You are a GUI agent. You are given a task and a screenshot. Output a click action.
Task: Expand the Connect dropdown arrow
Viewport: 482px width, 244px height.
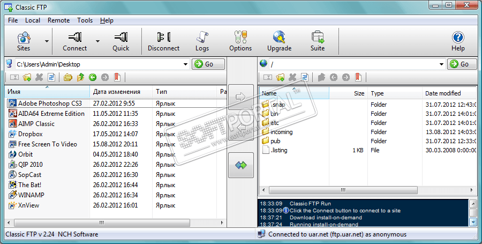(x=98, y=41)
